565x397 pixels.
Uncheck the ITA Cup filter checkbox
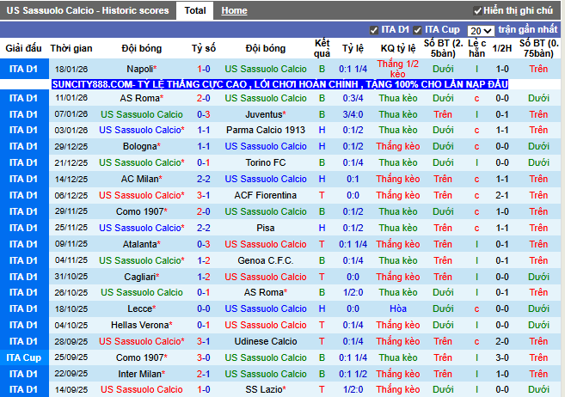[x=417, y=31]
